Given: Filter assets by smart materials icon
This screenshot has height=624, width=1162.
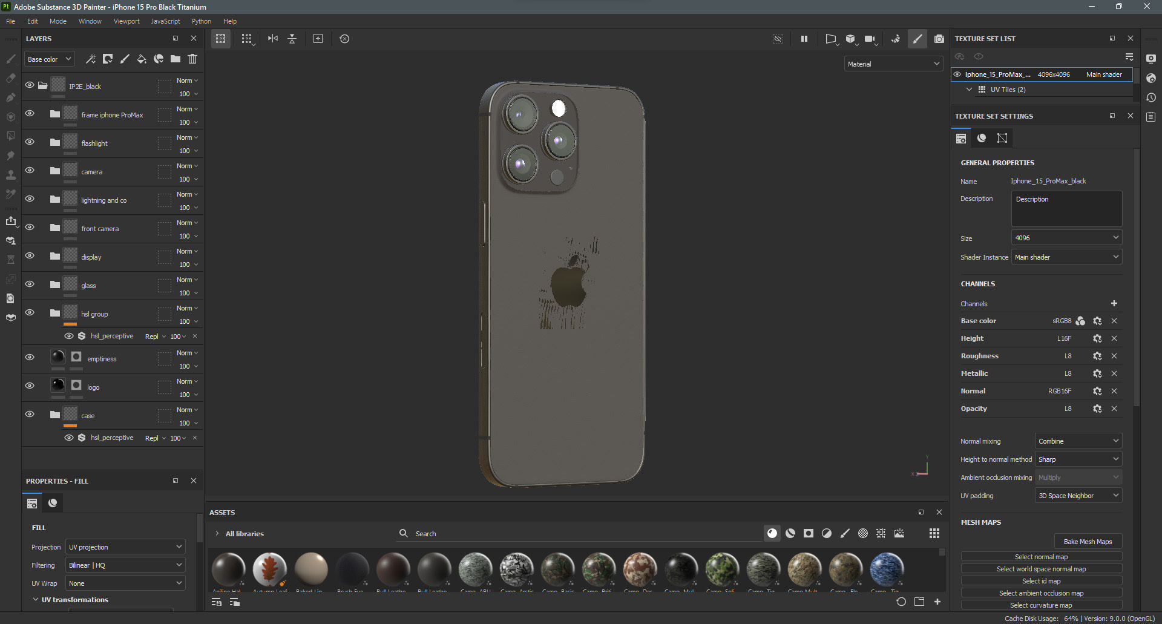Looking at the screenshot, I should [x=790, y=533].
